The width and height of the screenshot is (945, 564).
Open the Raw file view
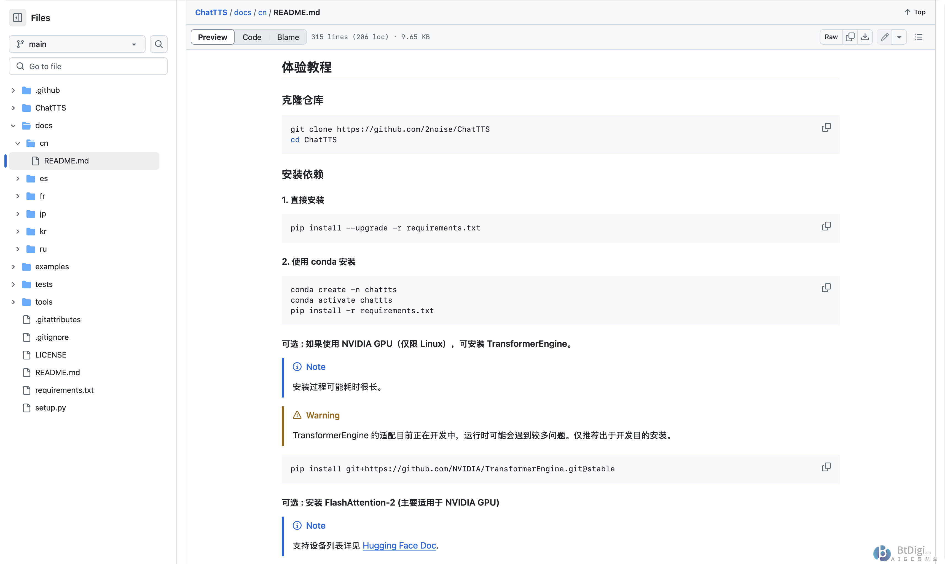pos(831,37)
